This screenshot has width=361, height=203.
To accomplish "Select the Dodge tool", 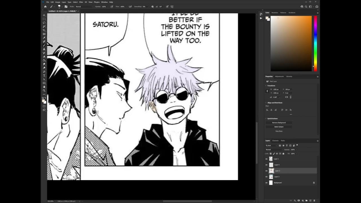I will coord(44,68).
